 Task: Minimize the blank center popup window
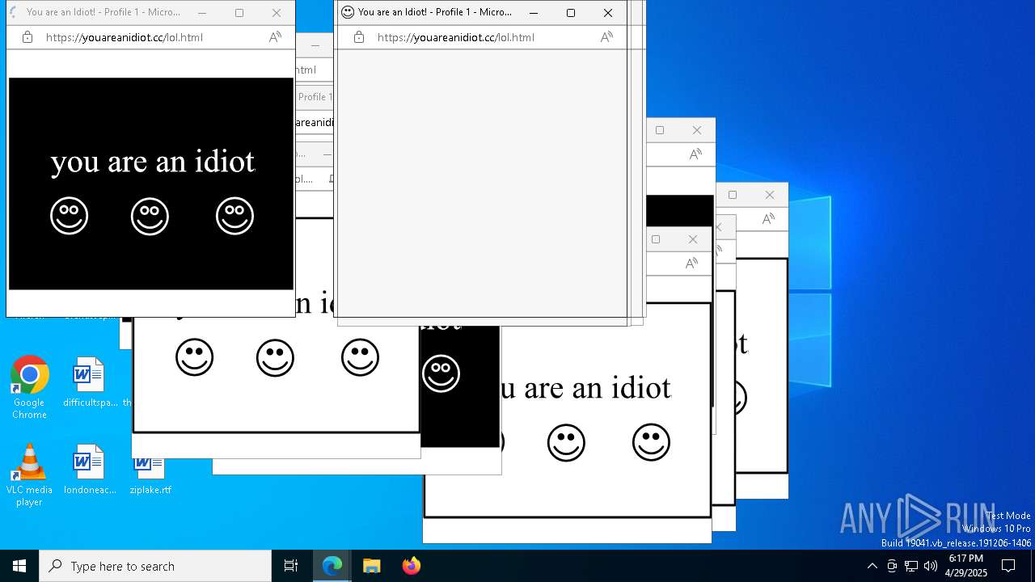(x=534, y=13)
